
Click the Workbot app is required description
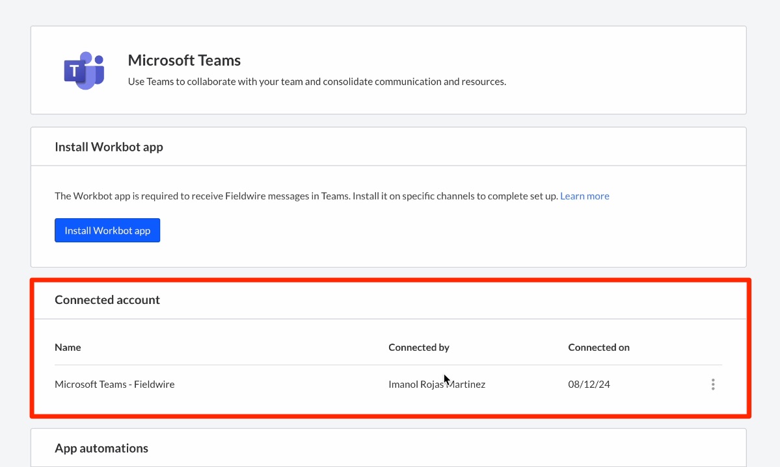pos(306,196)
